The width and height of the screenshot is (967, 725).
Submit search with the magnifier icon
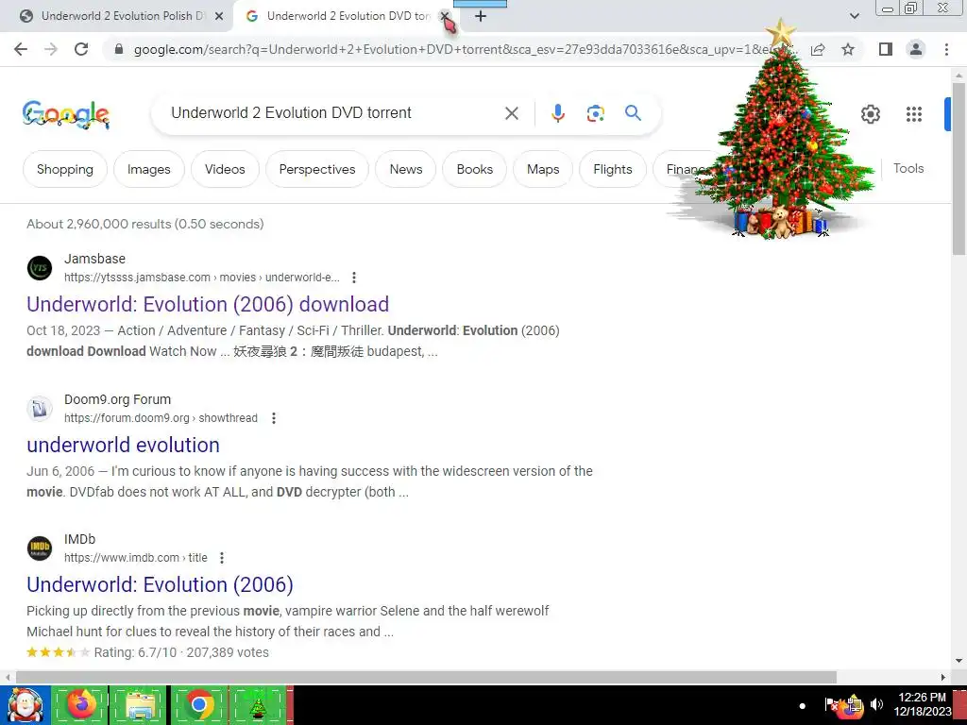pyautogui.click(x=634, y=113)
